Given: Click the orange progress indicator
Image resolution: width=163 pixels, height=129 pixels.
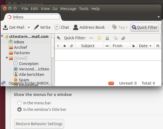Looking at the screenshot, I should pyautogui.click(x=111, y=83).
